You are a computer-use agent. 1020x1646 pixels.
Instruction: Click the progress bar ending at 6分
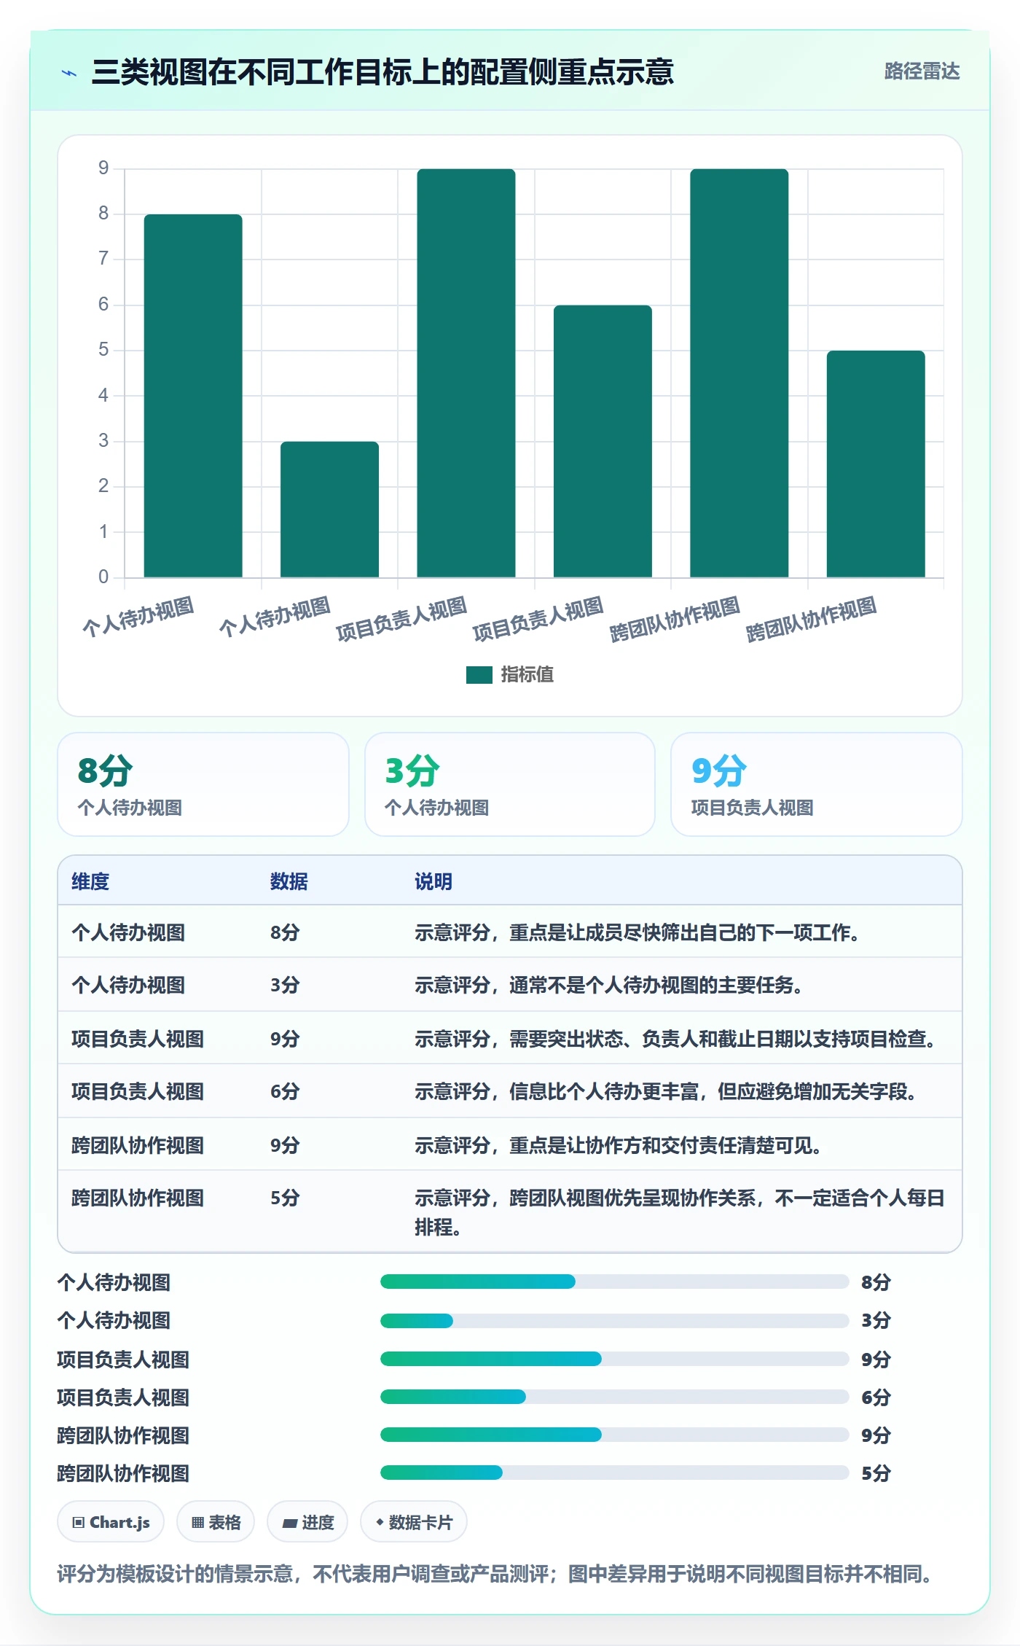pos(614,1397)
